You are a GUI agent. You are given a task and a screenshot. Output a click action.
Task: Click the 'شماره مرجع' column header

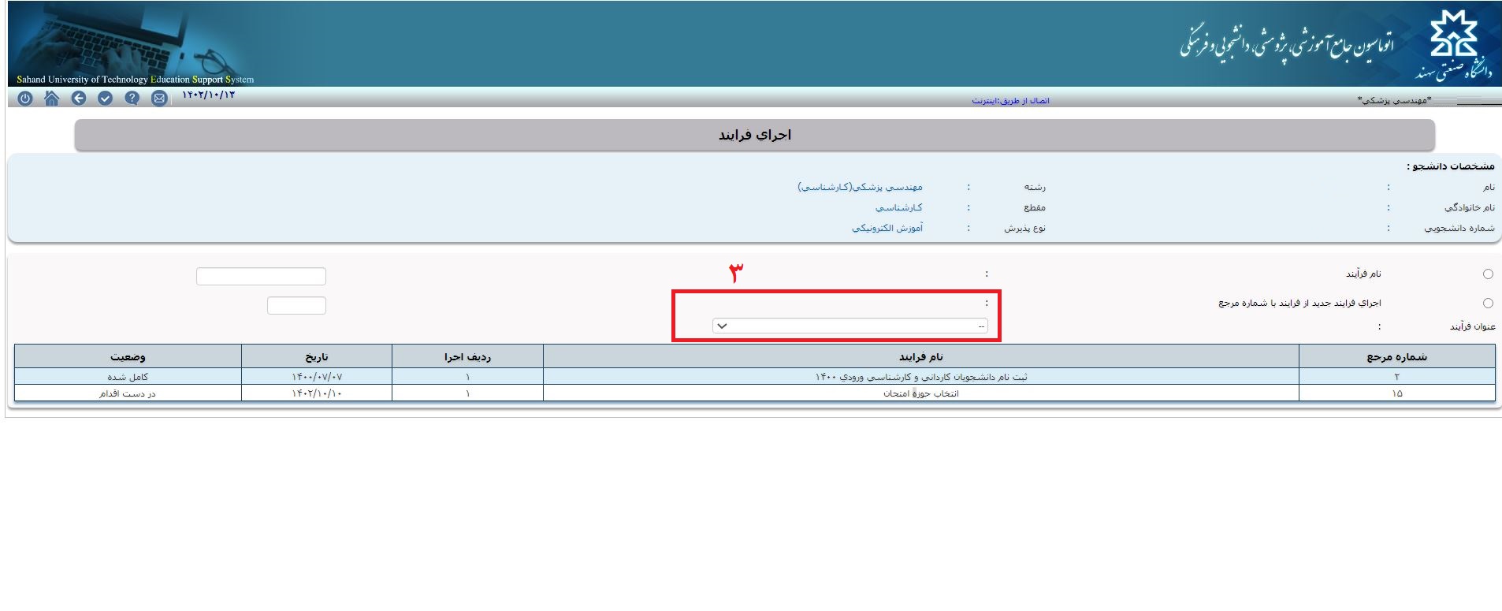(x=1396, y=357)
